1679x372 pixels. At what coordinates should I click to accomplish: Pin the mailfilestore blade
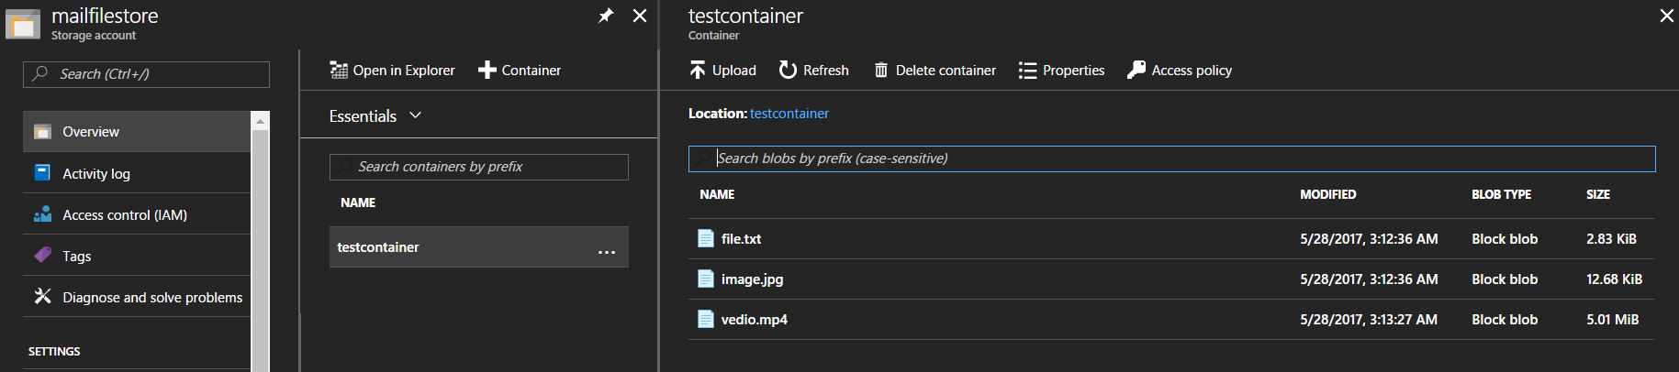pos(606,16)
